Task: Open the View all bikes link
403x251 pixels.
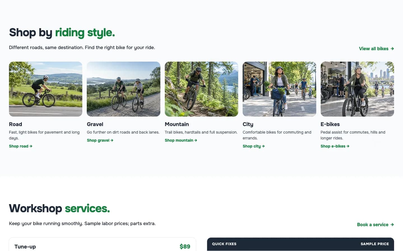Action: point(376,49)
